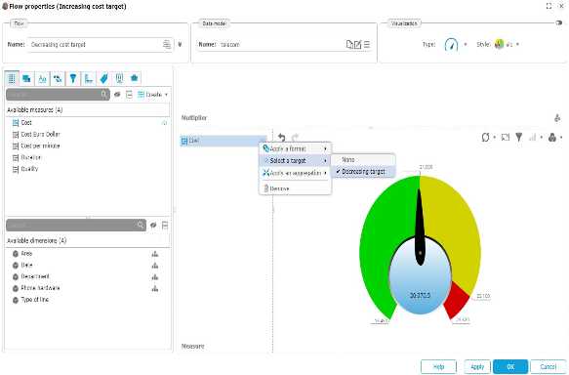Screen dimensions: 569x375
Task: Open the puzzle piece tab icon
Action: (x=135, y=78)
